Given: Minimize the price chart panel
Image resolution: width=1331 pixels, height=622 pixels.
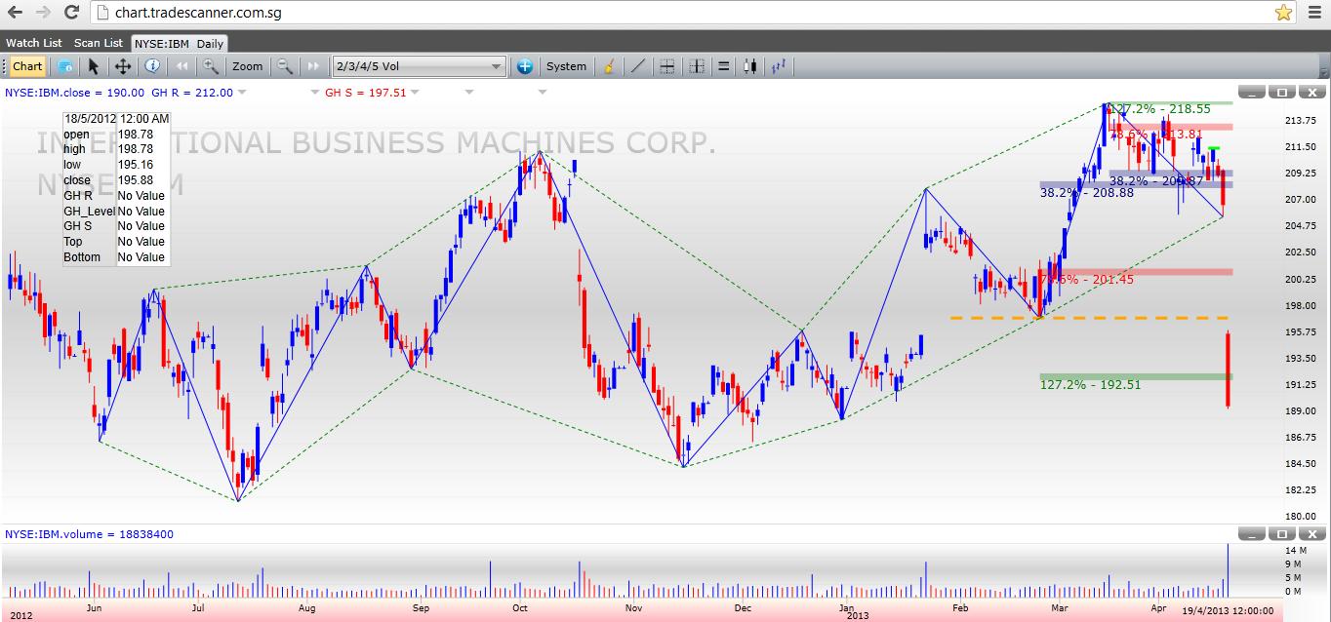Looking at the screenshot, I should click(1253, 92).
